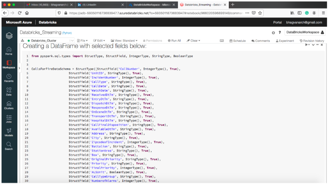The image size is (328, 184).
Task: Open the Firefox library icon
Action: point(292,13)
